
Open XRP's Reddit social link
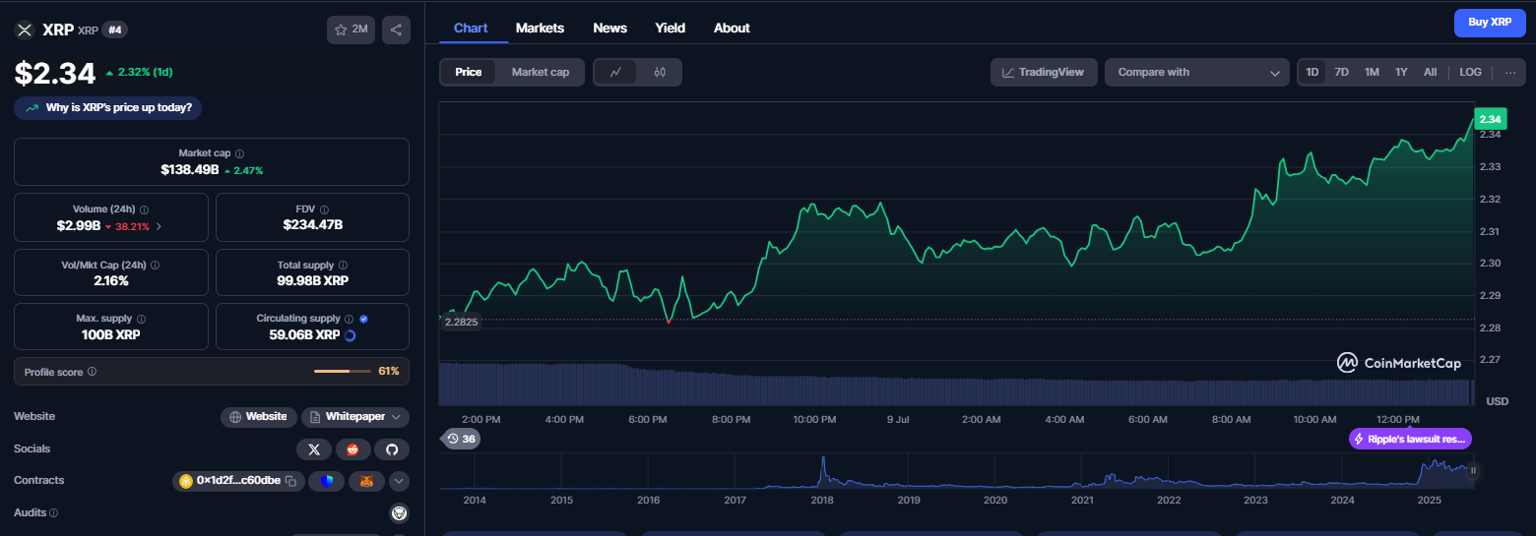point(352,449)
